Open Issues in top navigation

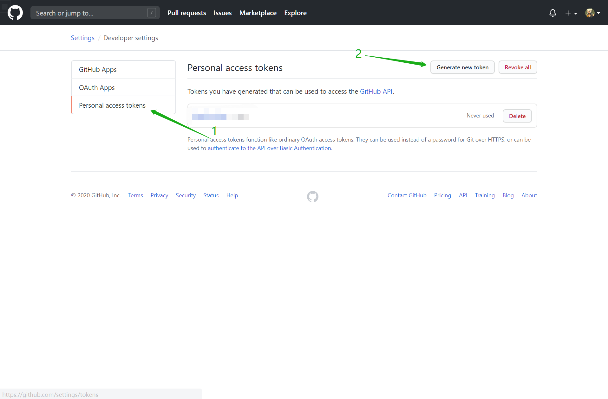click(x=222, y=13)
